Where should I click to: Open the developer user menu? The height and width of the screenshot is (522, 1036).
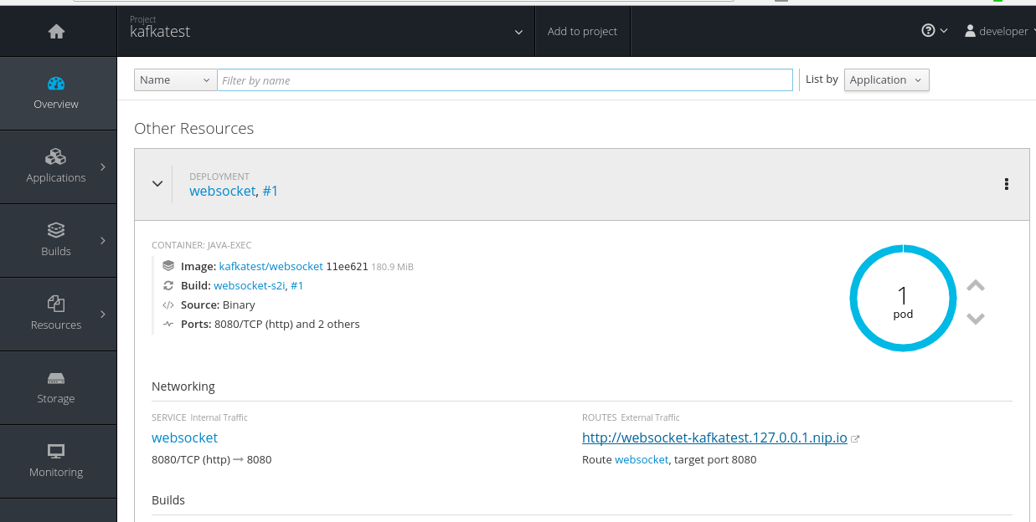click(x=999, y=31)
